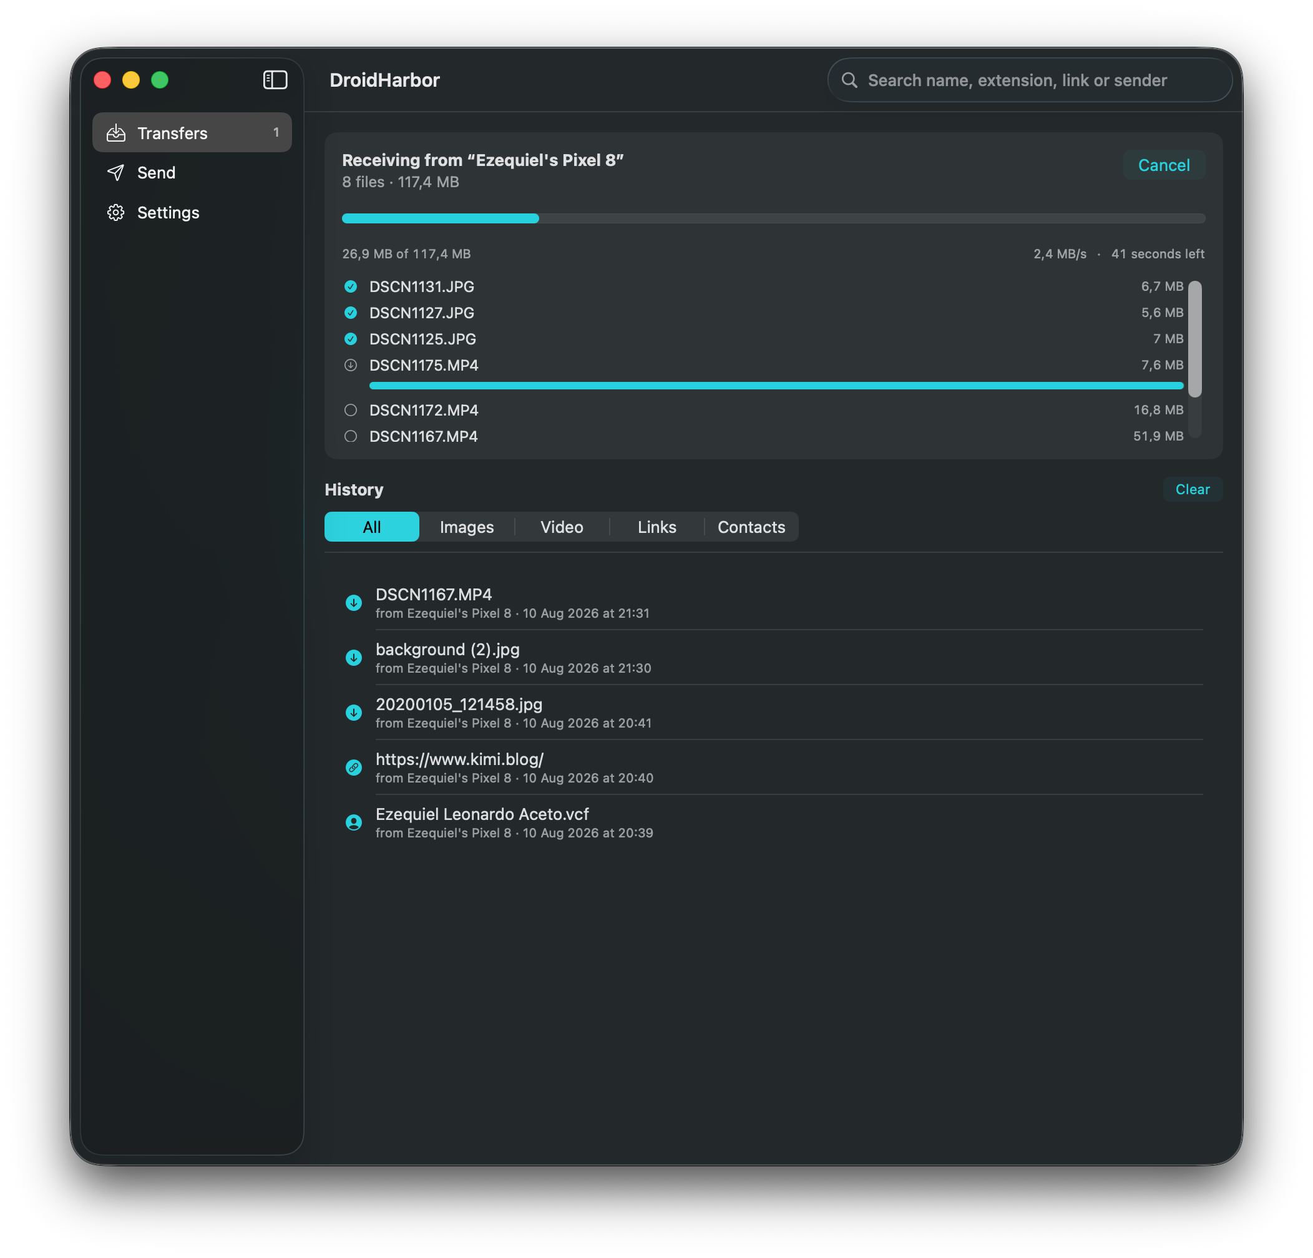Click pending circle icon beside DSCN1167.MP4 in transfer list
The width and height of the screenshot is (1313, 1258).
tap(350, 436)
